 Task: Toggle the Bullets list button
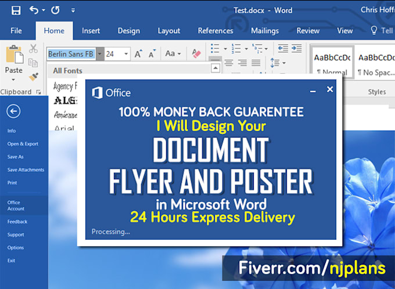pyautogui.click(x=215, y=49)
